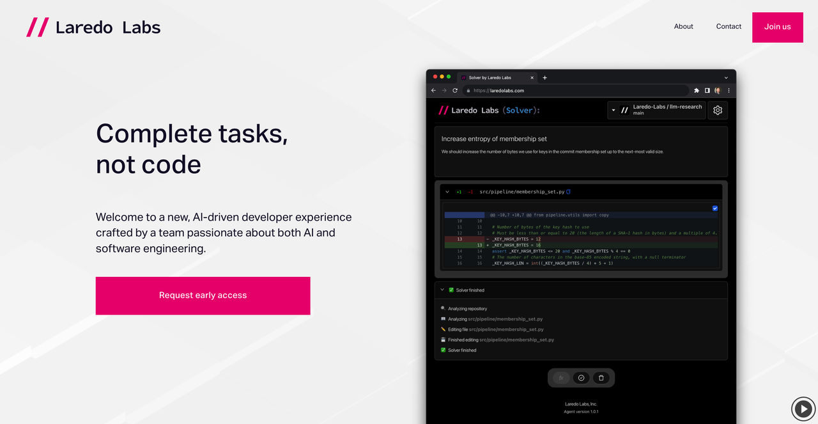818x424 pixels.
Task: Click the Finished editing src/pipeline/membership_set.py log text
Action: coord(501,340)
